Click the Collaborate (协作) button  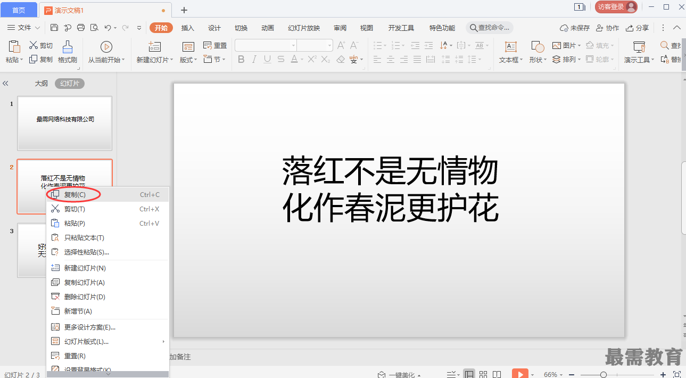coord(607,28)
